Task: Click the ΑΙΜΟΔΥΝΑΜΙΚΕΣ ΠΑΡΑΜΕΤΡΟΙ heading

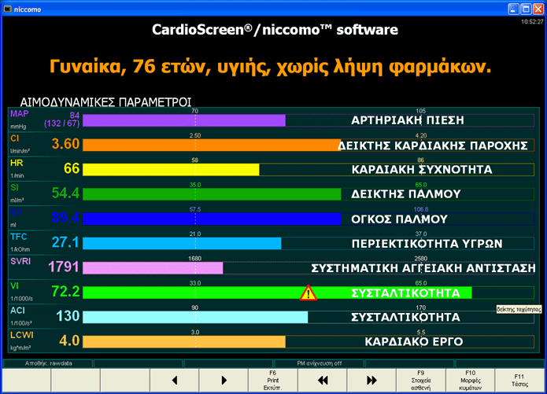Action: tap(105, 102)
